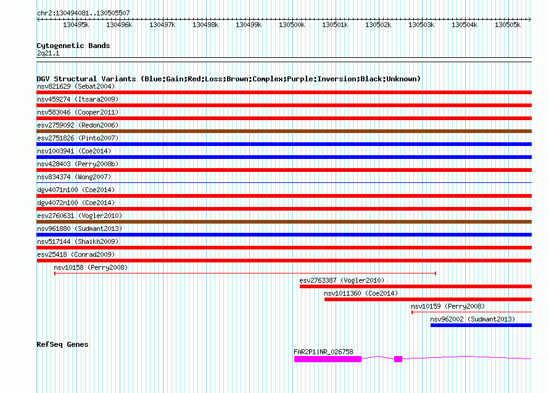Viewport: 549px width, 393px height.
Task: Select nsv428403 (Perry2008b) label
Action: click(78, 164)
